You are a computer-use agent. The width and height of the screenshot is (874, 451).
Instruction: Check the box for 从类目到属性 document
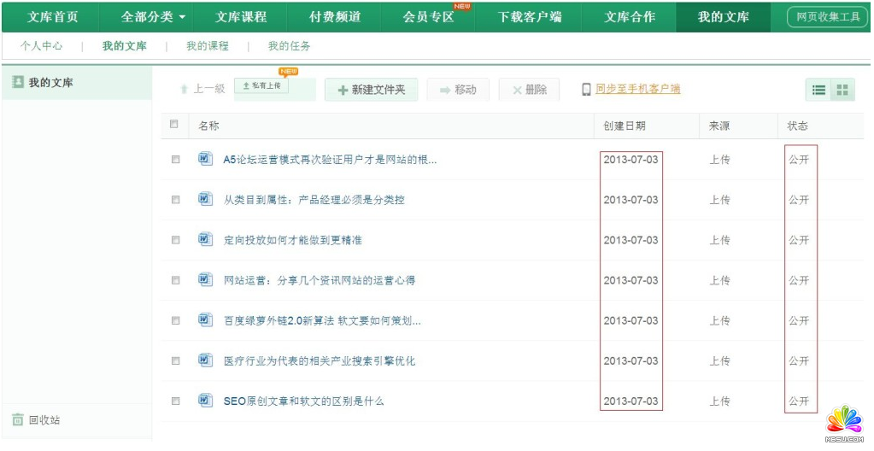pyautogui.click(x=175, y=200)
